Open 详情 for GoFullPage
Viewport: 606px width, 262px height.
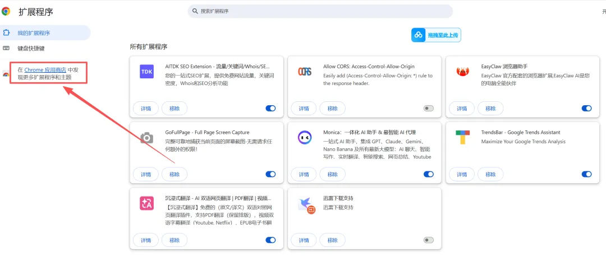tap(146, 175)
